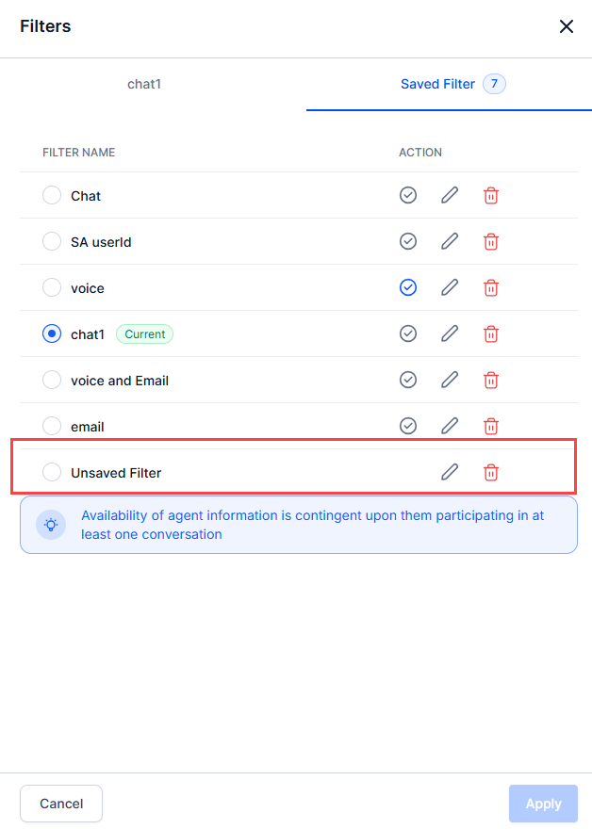
Task: Edit the voice and Email filter
Action: click(450, 380)
